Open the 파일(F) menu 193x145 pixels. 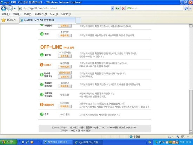(6, 14)
